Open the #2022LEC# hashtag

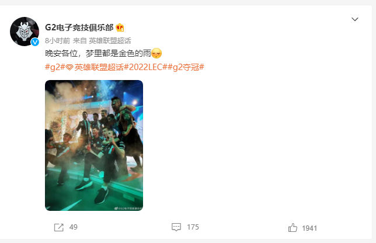coord(145,67)
